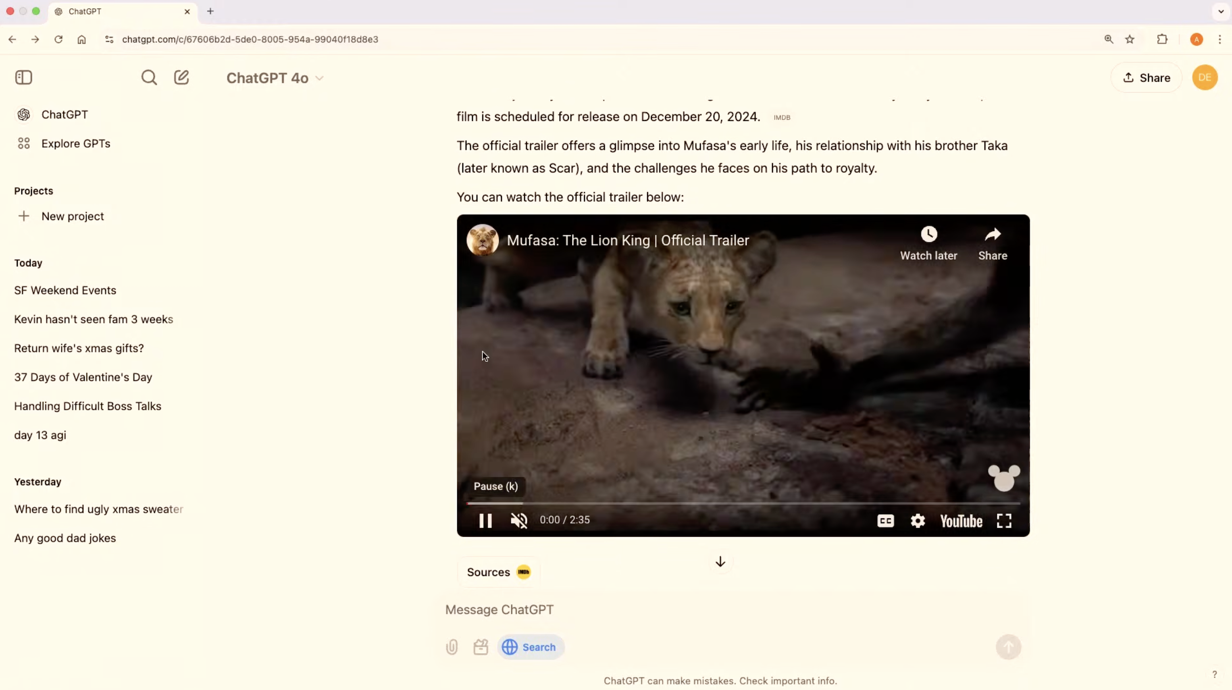Toggle closed captions on video
1232x690 pixels.
point(885,521)
